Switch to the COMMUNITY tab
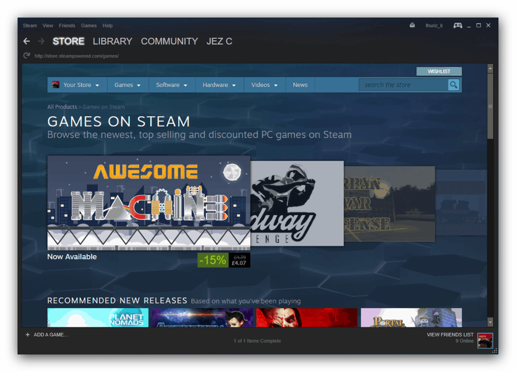The image size is (516, 372). pyautogui.click(x=169, y=41)
